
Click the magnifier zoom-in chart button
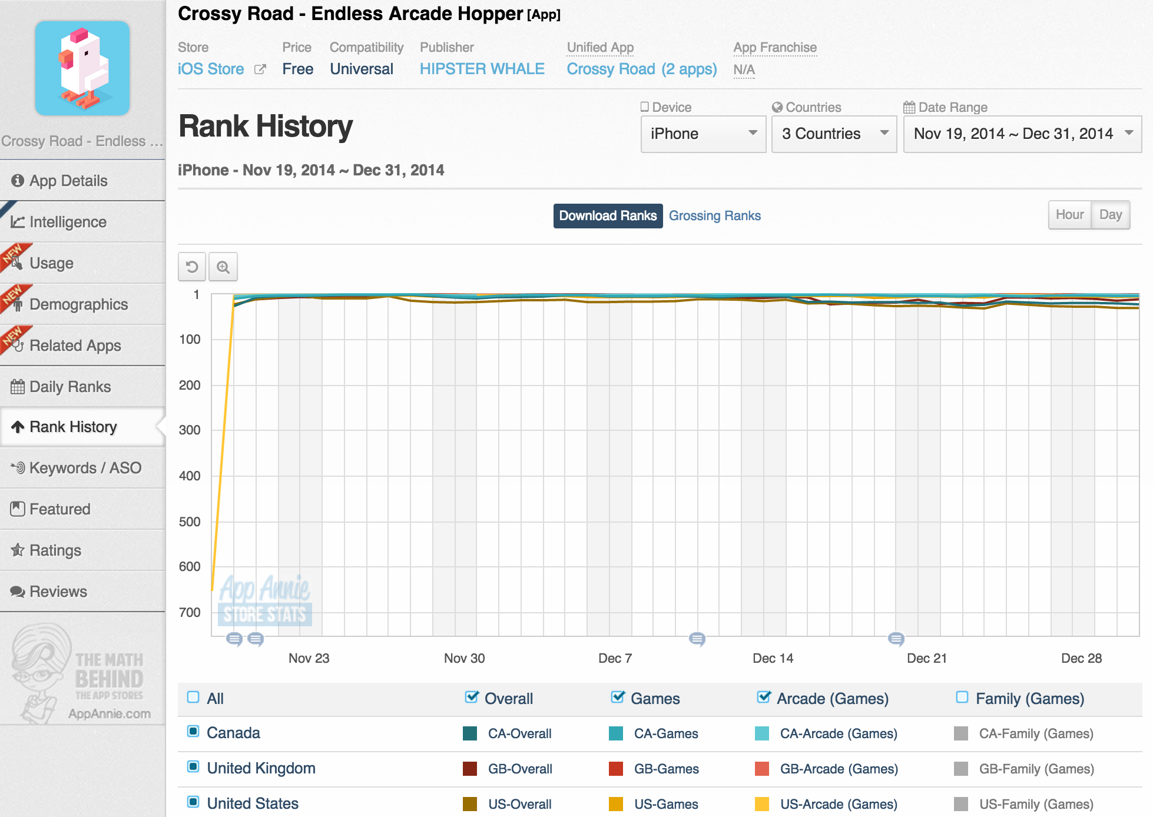tap(223, 267)
